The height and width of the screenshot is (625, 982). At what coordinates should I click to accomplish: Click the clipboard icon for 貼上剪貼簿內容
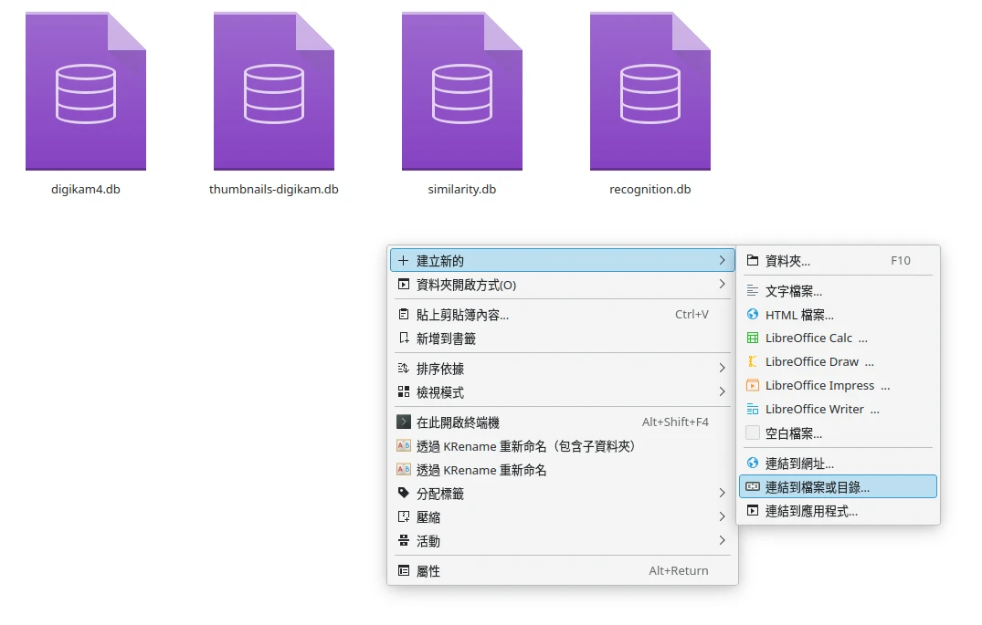point(404,314)
